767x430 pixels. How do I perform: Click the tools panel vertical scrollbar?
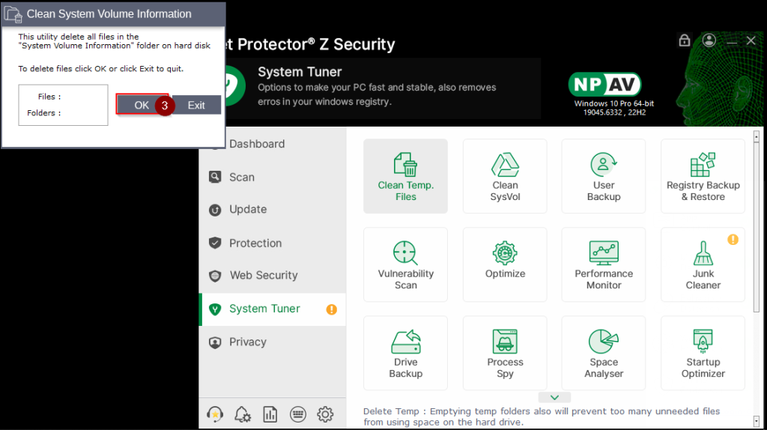coord(757,225)
